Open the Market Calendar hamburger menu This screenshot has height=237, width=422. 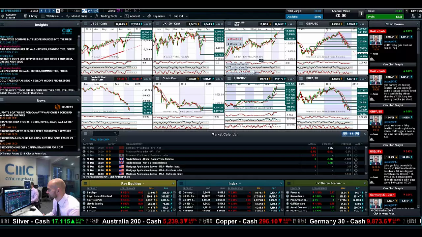tap(85, 134)
